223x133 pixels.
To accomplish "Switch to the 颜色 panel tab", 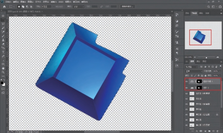I will click(x=201, y=13).
